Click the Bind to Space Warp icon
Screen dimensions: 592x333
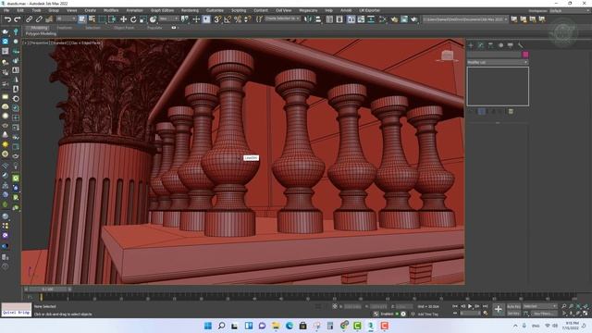[x=49, y=19]
